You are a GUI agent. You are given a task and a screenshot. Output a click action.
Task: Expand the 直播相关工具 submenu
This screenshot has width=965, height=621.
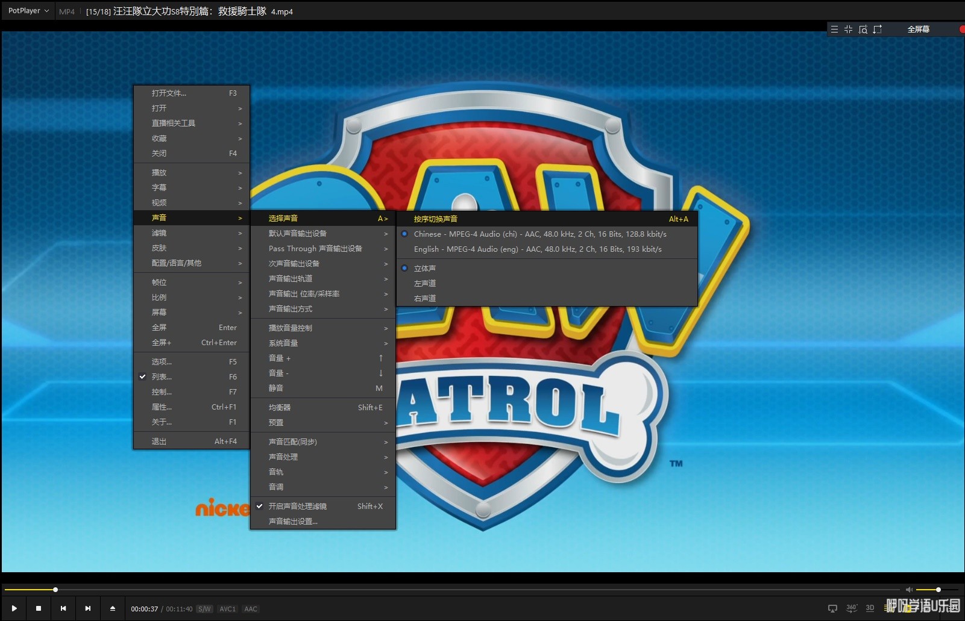coord(192,123)
